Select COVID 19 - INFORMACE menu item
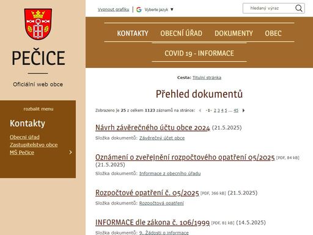The width and height of the screenshot is (313, 235). click(199, 53)
